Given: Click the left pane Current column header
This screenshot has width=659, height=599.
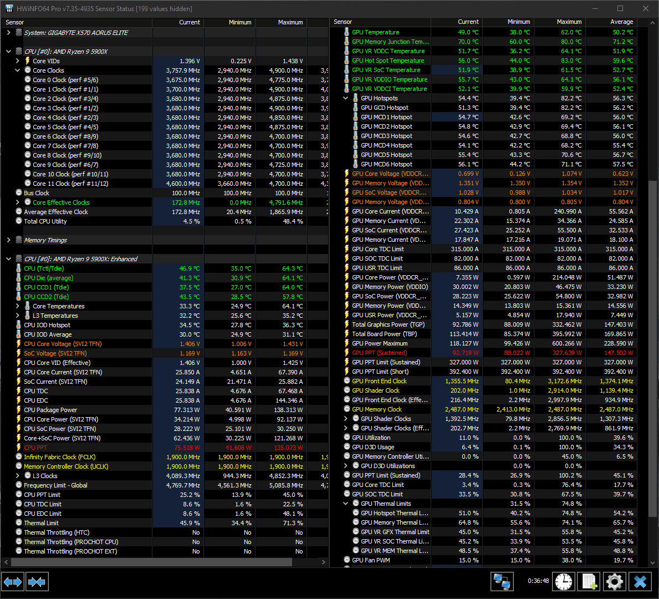Looking at the screenshot, I should pyautogui.click(x=178, y=22).
